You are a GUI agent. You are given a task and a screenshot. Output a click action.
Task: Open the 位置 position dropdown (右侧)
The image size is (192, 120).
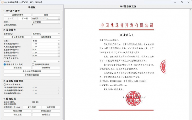[x=46, y=41]
